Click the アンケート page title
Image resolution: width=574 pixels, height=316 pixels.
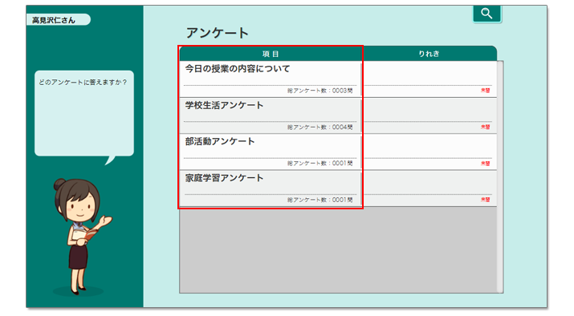coord(217,33)
